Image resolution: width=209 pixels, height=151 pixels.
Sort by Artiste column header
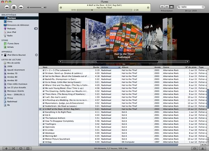click(x=110, y=67)
